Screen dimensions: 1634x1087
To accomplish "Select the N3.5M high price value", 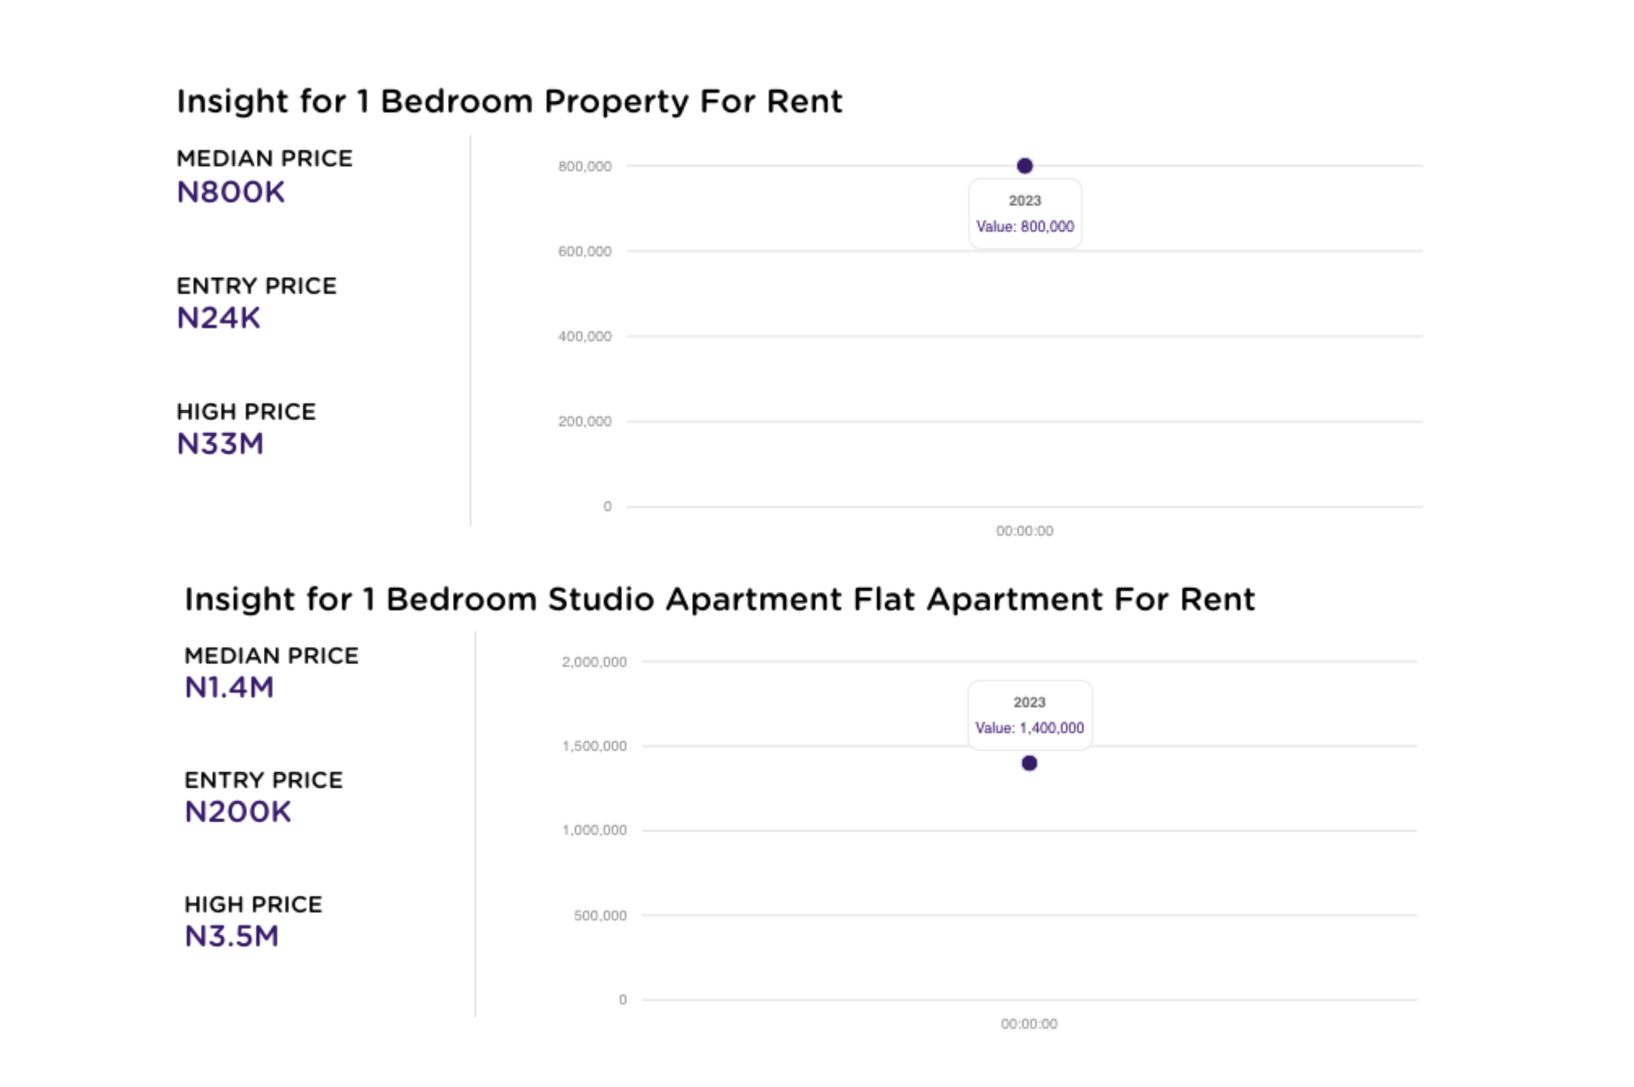I will tap(232, 936).
